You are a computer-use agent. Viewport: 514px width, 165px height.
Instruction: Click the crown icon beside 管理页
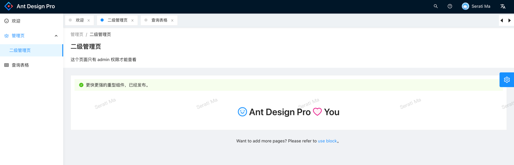(x=6, y=36)
